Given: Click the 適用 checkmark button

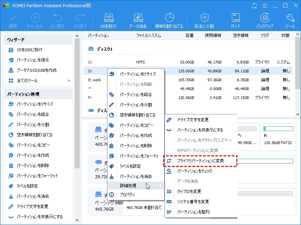Looking at the screenshot, I should coord(13,21).
